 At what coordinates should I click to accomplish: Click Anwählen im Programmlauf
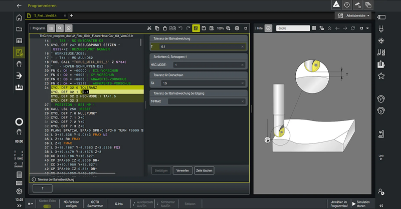tap(339, 204)
